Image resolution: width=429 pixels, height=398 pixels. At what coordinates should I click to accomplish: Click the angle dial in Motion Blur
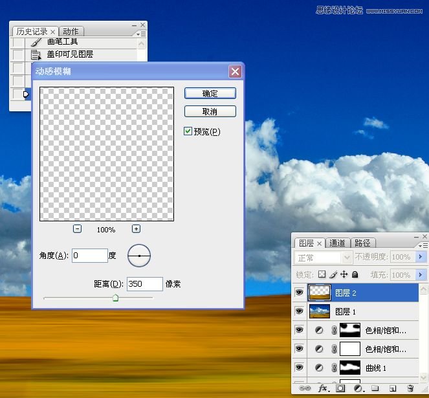point(139,256)
